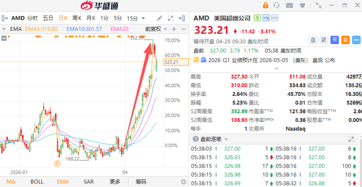Click the blue 买 buy button

click(x=334, y=40)
